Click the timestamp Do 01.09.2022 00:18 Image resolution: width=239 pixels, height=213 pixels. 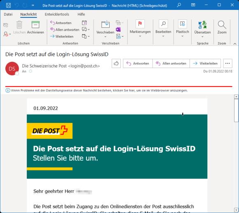click(x=218, y=71)
